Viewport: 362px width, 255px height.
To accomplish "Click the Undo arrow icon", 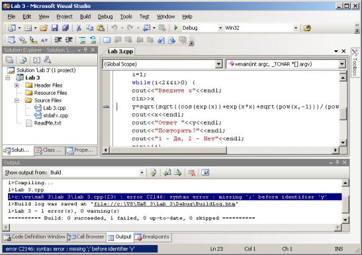I will [x=114, y=28].
